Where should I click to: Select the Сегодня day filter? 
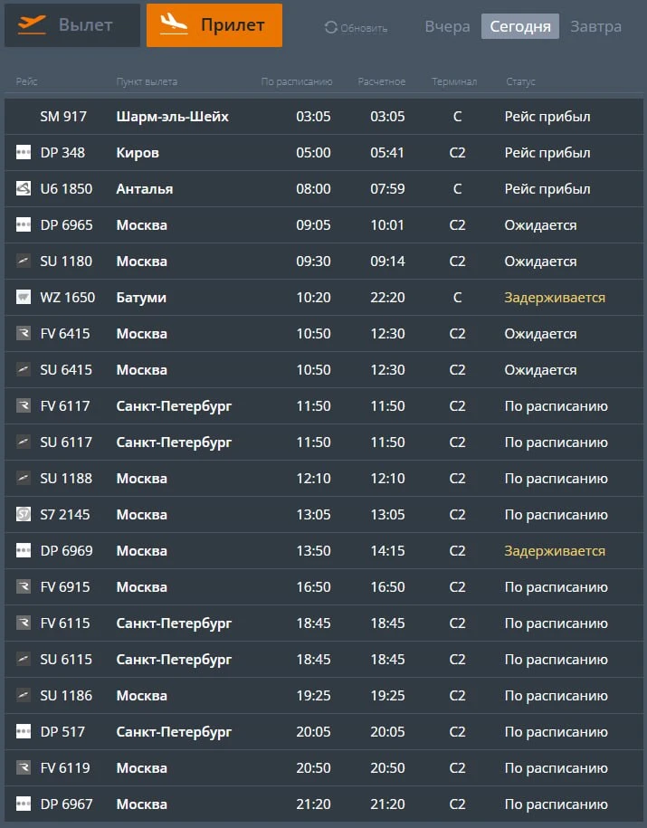pos(520,26)
